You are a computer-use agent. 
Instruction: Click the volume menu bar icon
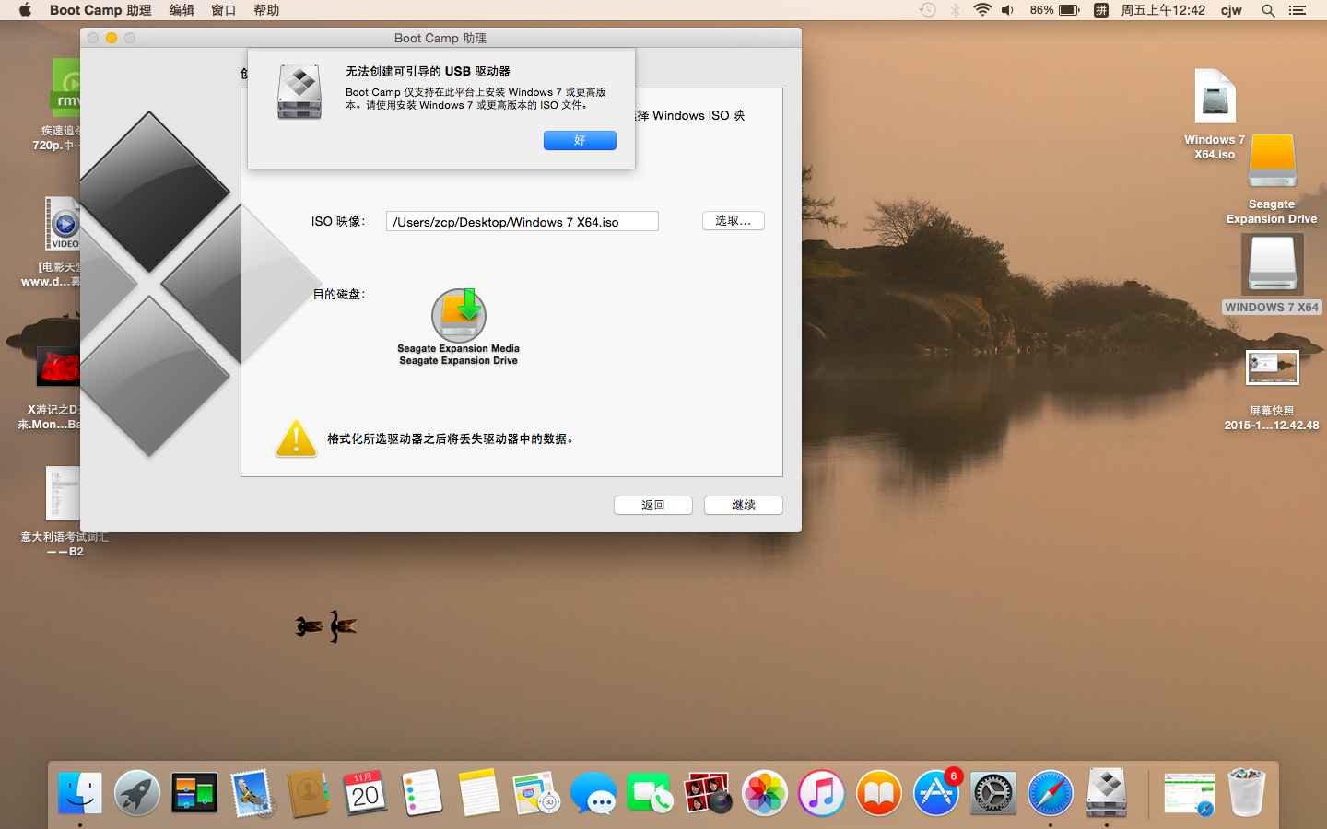coord(1008,10)
